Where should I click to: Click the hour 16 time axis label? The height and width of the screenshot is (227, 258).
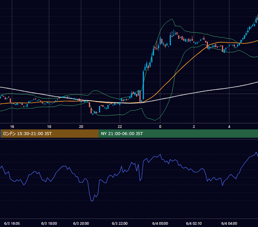[12, 127]
